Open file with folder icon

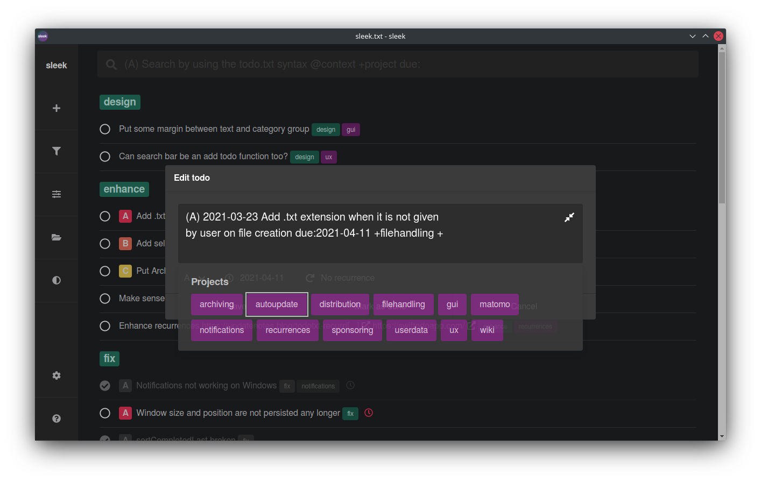click(57, 237)
